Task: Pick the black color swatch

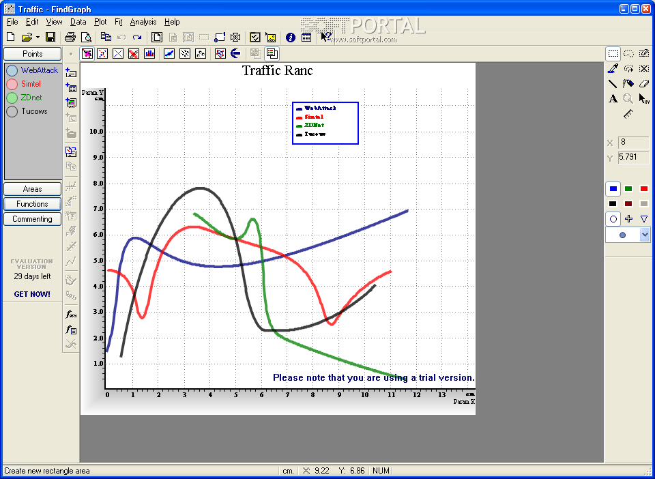Action: [x=613, y=204]
